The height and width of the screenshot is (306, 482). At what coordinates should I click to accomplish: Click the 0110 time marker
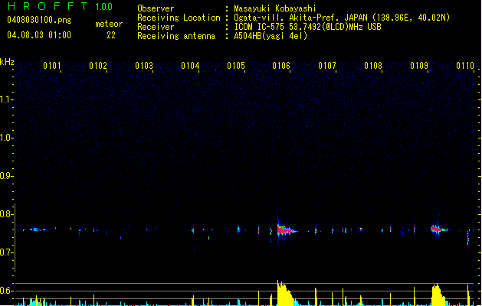point(465,66)
